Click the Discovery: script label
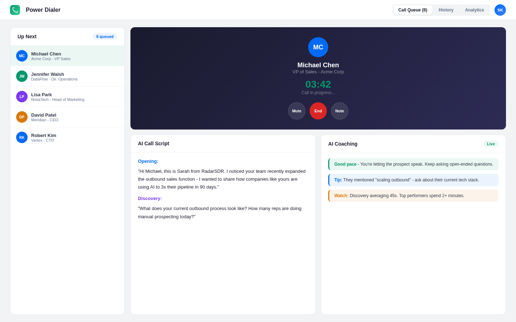The image size is (516, 322). 150,199
